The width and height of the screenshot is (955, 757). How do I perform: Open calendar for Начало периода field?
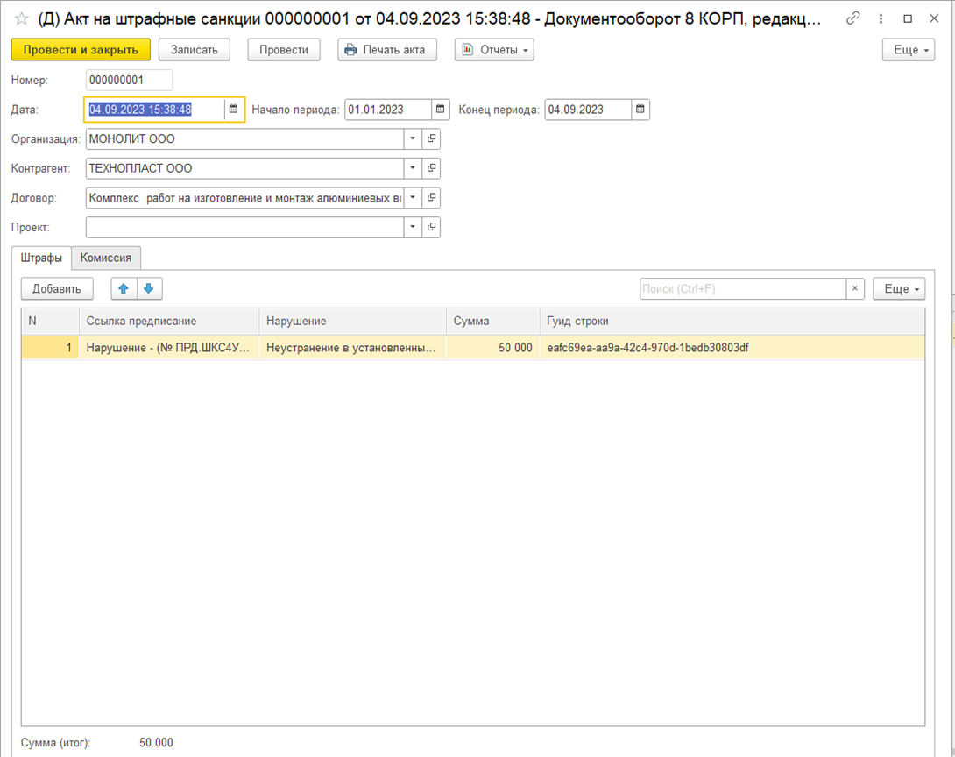click(x=441, y=110)
